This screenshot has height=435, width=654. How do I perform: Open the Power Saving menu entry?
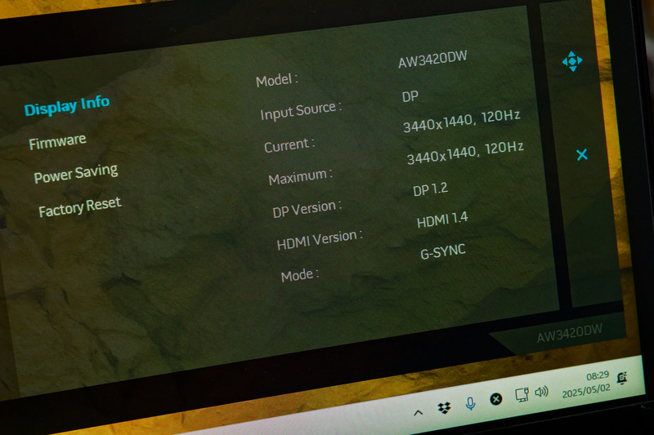[x=76, y=173]
